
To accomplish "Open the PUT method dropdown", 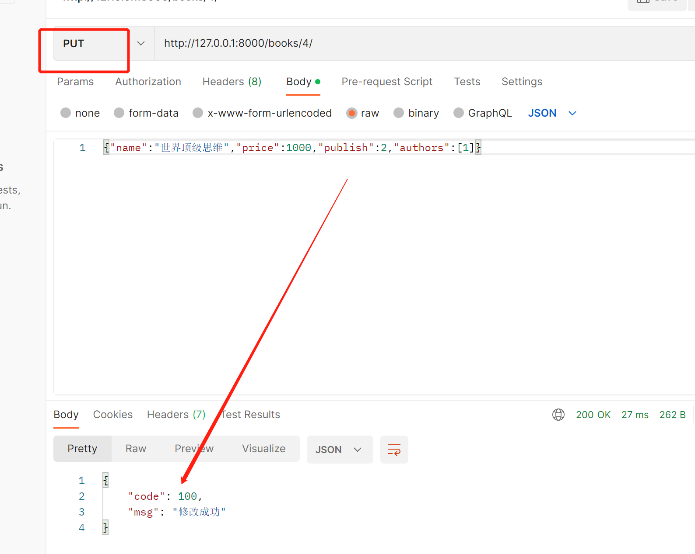I will pyautogui.click(x=104, y=43).
